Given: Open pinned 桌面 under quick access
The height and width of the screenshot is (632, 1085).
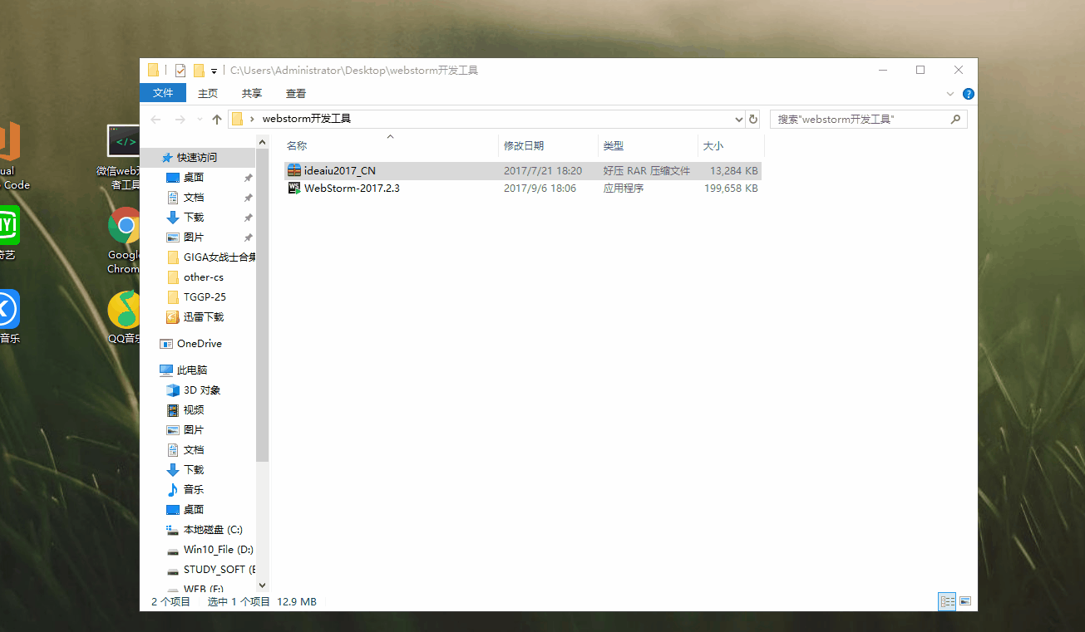Looking at the screenshot, I should 194,177.
